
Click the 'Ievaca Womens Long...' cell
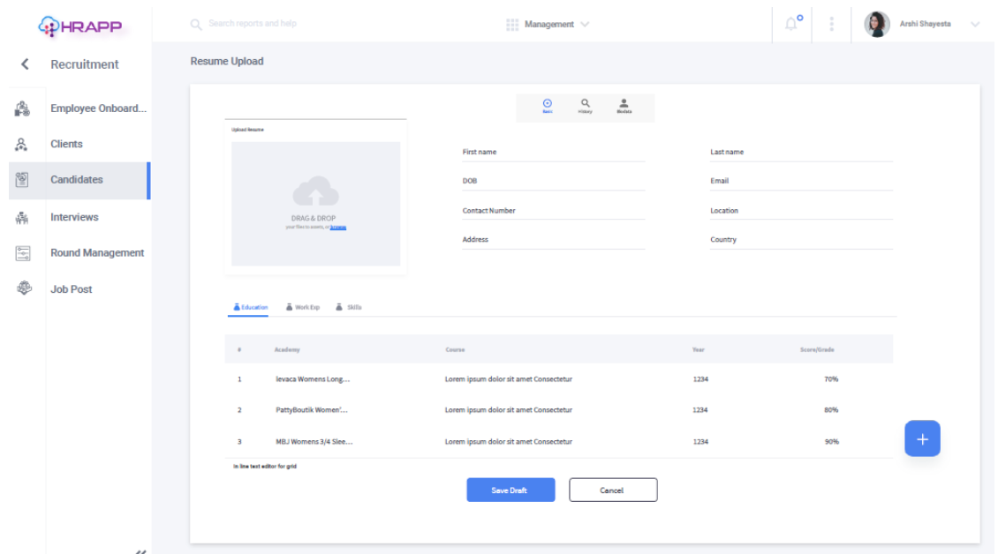click(313, 379)
